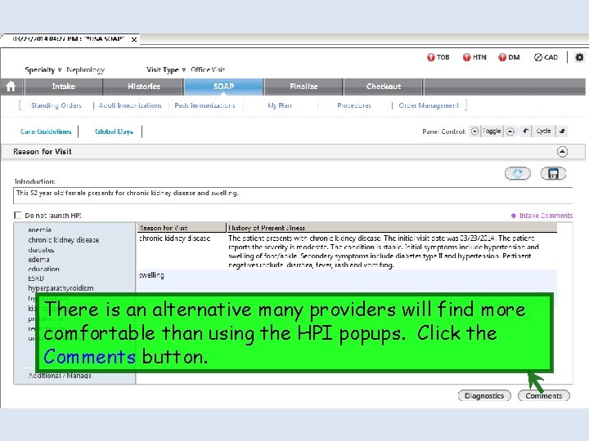Click the HTN alert icon
This screenshot has width=589, height=441.
(466, 57)
